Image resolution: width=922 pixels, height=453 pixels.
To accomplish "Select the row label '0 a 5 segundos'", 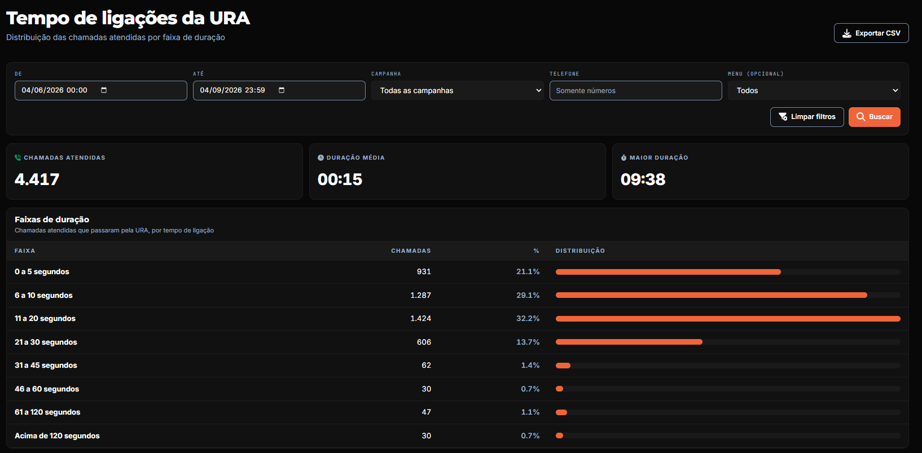I will tap(42, 272).
